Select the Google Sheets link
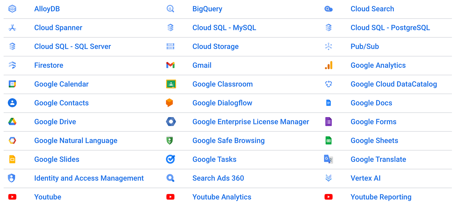 click(374, 140)
